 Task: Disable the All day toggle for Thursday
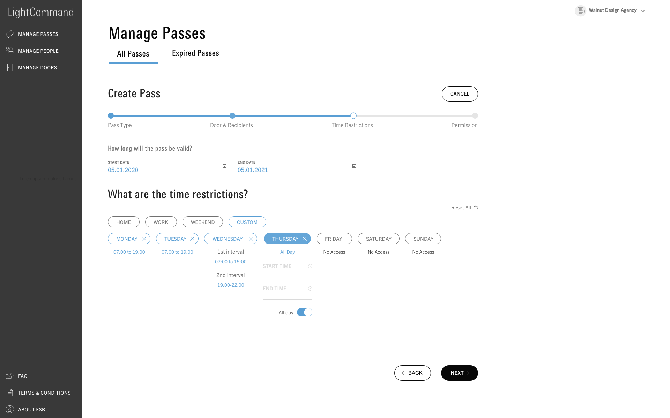(x=304, y=312)
